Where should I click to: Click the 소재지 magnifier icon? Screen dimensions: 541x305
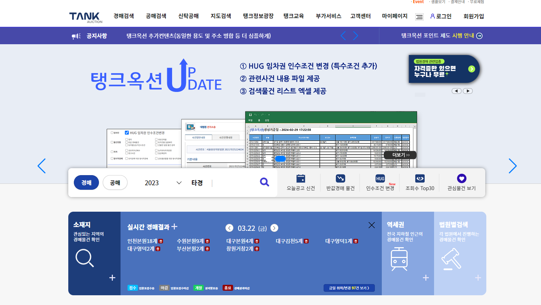(85, 258)
